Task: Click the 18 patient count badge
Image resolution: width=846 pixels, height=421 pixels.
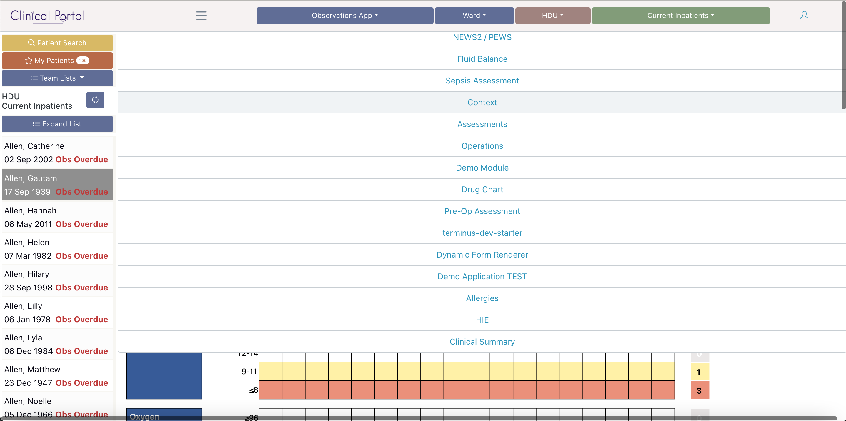Action: click(82, 60)
